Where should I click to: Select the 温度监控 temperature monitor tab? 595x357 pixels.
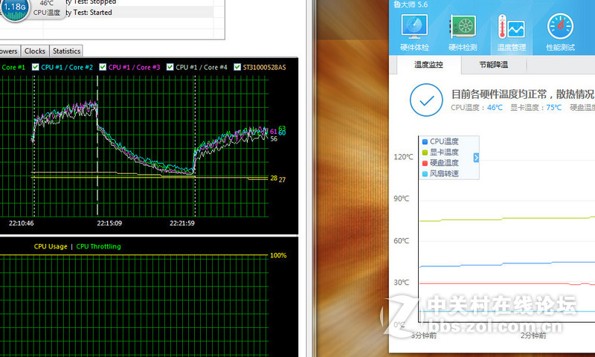[x=428, y=65]
